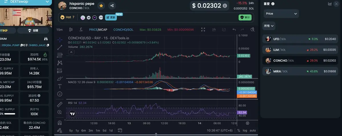This screenshot has height=136, width=342.
Task: Open the three-dots more links icon
Action: [x=101, y=18]
